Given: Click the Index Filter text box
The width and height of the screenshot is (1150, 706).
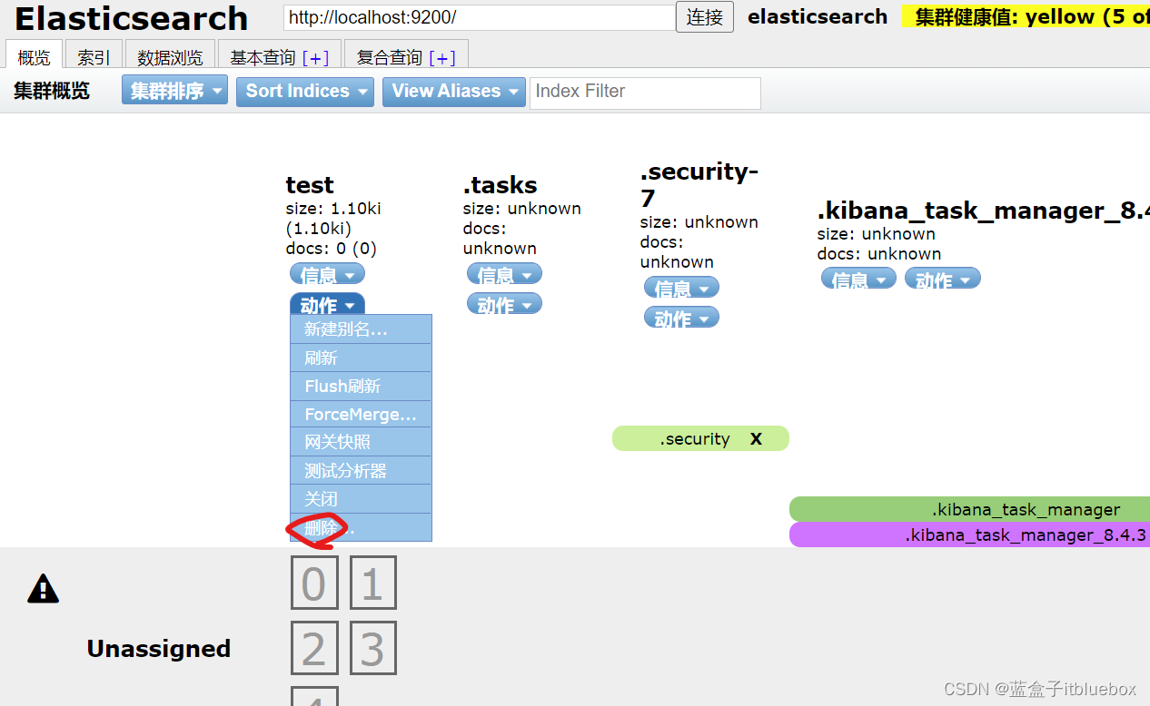Looking at the screenshot, I should click(645, 92).
